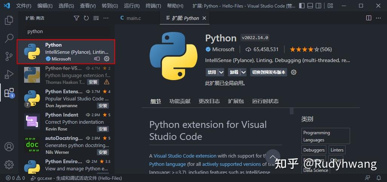
Task: Click the Microsoft publisher link
Action: pyautogui.click(x=223, y=49)
